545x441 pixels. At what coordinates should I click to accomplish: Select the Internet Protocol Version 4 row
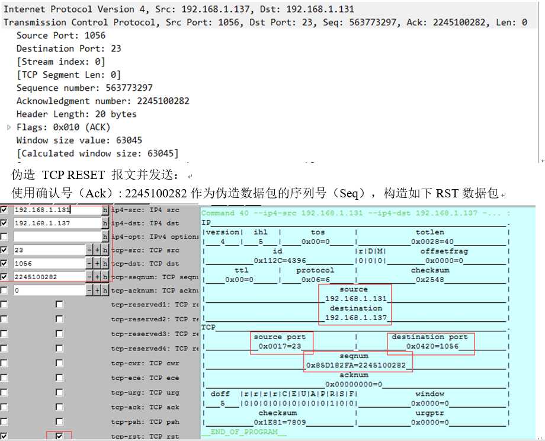(x=179, y=9)
